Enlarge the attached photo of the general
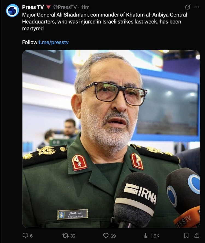 point(111,139)
